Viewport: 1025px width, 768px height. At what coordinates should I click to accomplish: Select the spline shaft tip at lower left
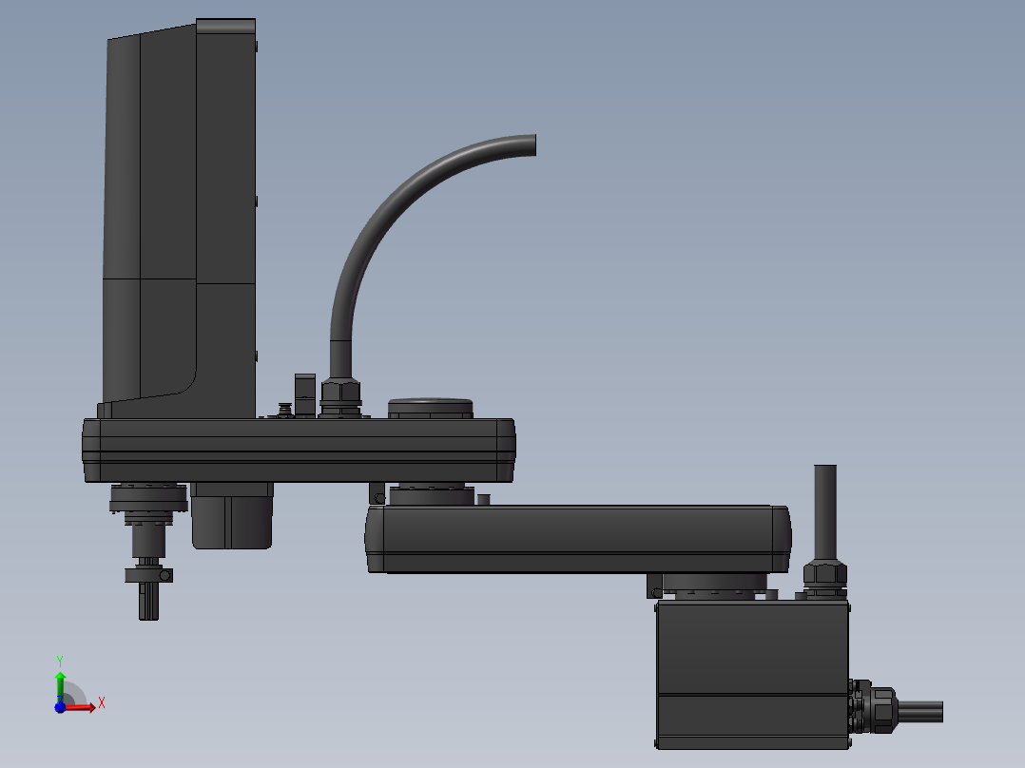tap(148, 601)
